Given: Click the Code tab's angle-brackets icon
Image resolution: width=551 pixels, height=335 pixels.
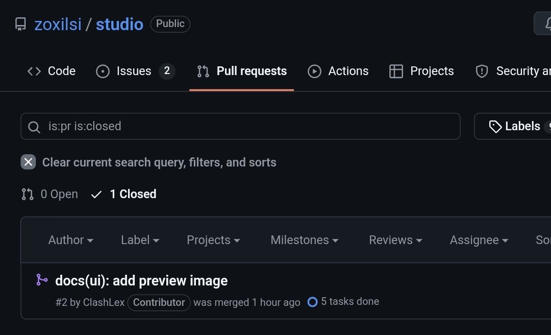Looking at the screenshot, I should (34, 71).
